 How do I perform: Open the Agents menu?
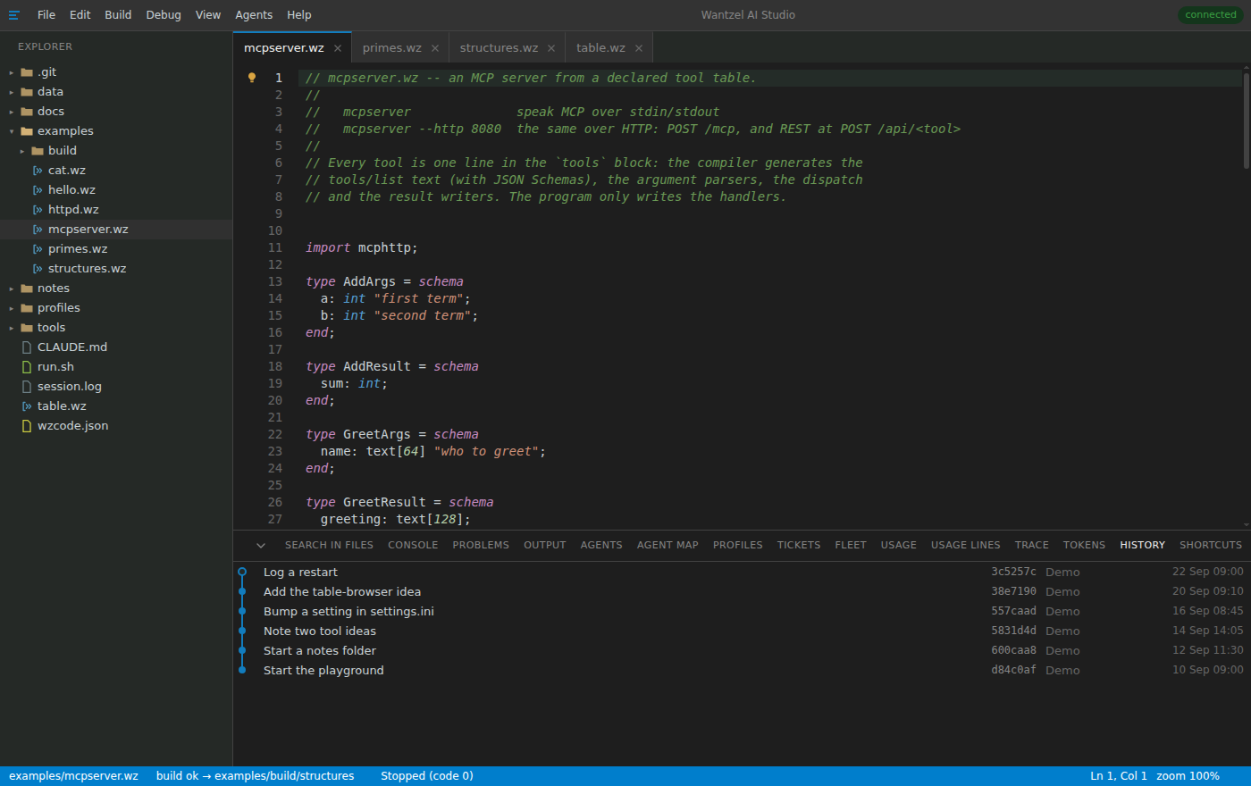(254, 15)
